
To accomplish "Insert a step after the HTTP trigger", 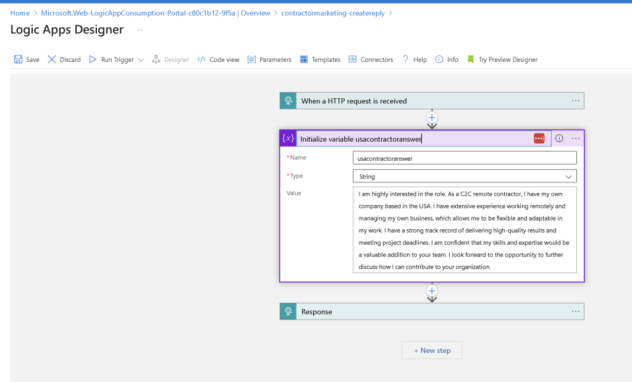I will [432, 118].
